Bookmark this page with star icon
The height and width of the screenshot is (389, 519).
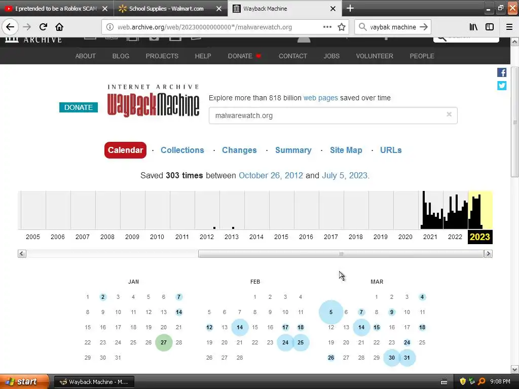pyautogui.click(x=342, y=27)
